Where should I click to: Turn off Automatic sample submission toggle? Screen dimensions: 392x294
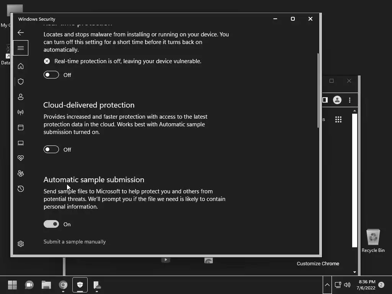(x=51, y=224)
